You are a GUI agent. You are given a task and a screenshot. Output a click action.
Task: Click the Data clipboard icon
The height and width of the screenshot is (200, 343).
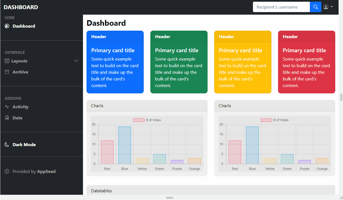(x=7, y=118)
